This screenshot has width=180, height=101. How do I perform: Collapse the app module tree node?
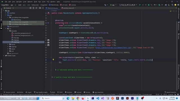[4, 11]
